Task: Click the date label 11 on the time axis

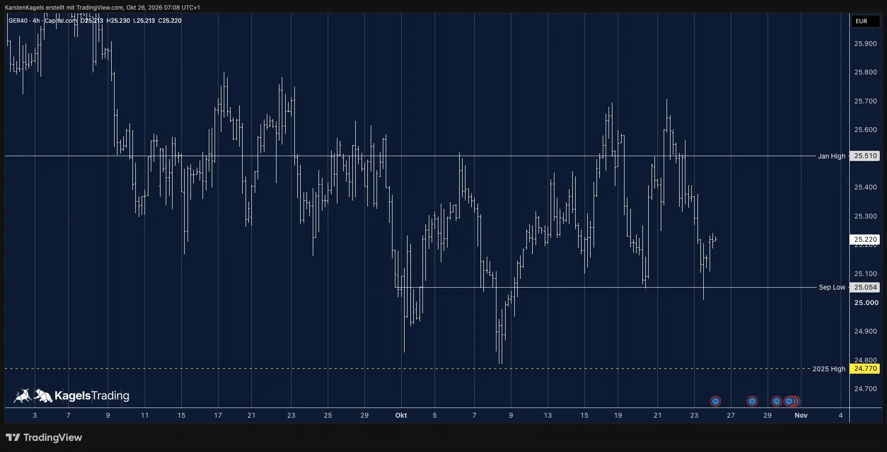Action: [x=145, y=415]
